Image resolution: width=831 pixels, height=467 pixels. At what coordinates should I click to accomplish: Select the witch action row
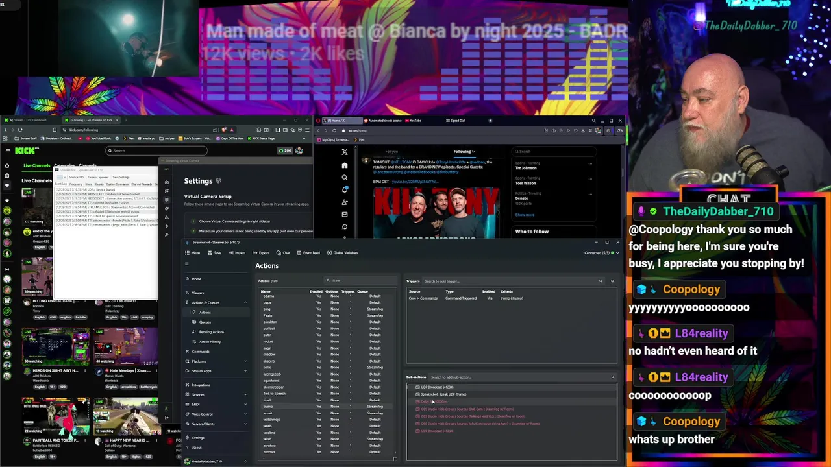coord(327,439)
